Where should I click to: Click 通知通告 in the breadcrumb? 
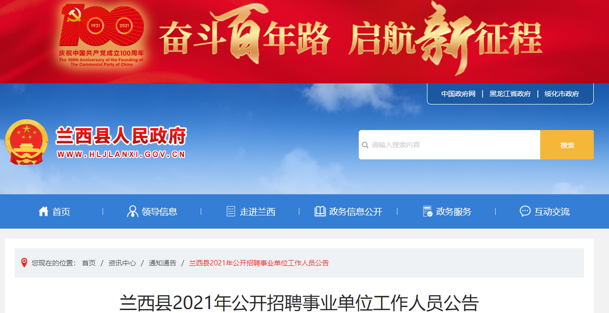pyautogui.click(x=162, y=263)
